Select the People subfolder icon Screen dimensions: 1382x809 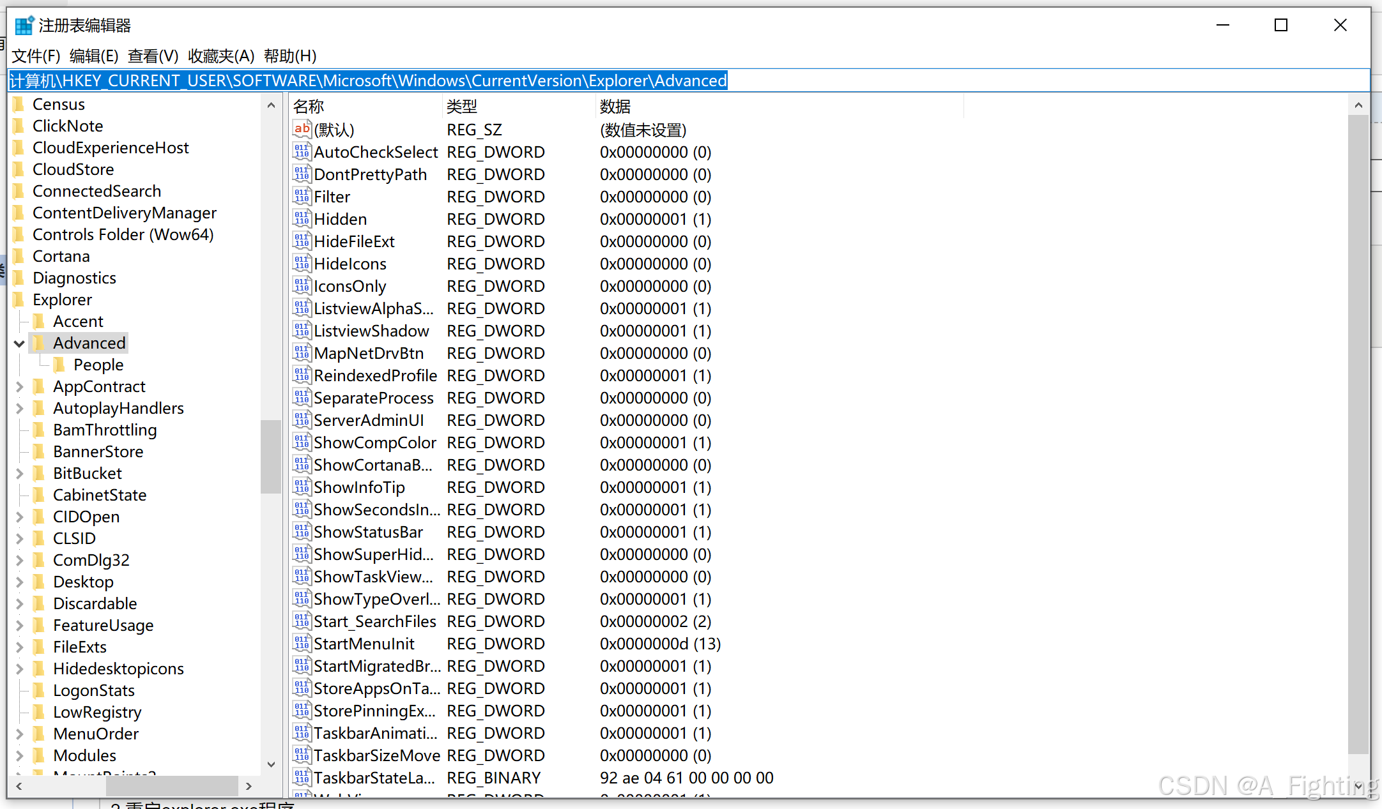pyautogui.click(x=60, y=365)
